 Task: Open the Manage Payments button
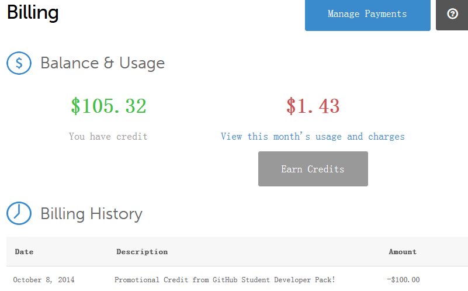click(368, 15)
